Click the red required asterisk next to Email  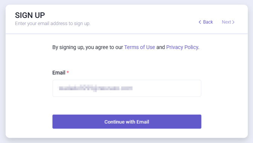click(68, 72)
